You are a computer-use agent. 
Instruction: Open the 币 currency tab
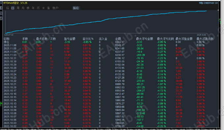38,8
